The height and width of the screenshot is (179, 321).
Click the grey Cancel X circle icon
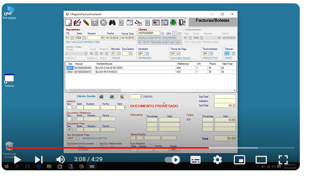point(104,22)
